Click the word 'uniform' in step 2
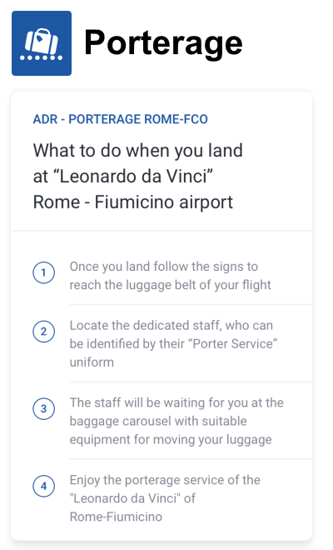The image size is (333, 550). tap(92, 362)
